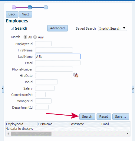Click the last train stop step icon
135x141 pixels.
46,7
